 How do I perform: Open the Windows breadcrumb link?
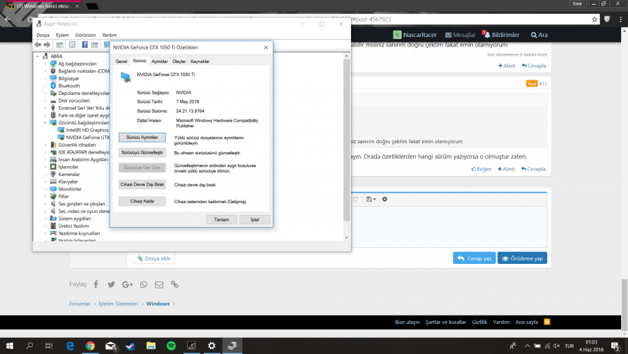pyautogui.click(x=158, y=304)
